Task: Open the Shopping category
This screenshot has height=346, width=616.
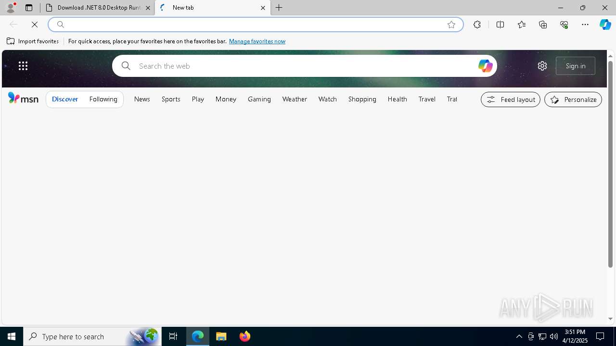Action: [x=362, y=99]
